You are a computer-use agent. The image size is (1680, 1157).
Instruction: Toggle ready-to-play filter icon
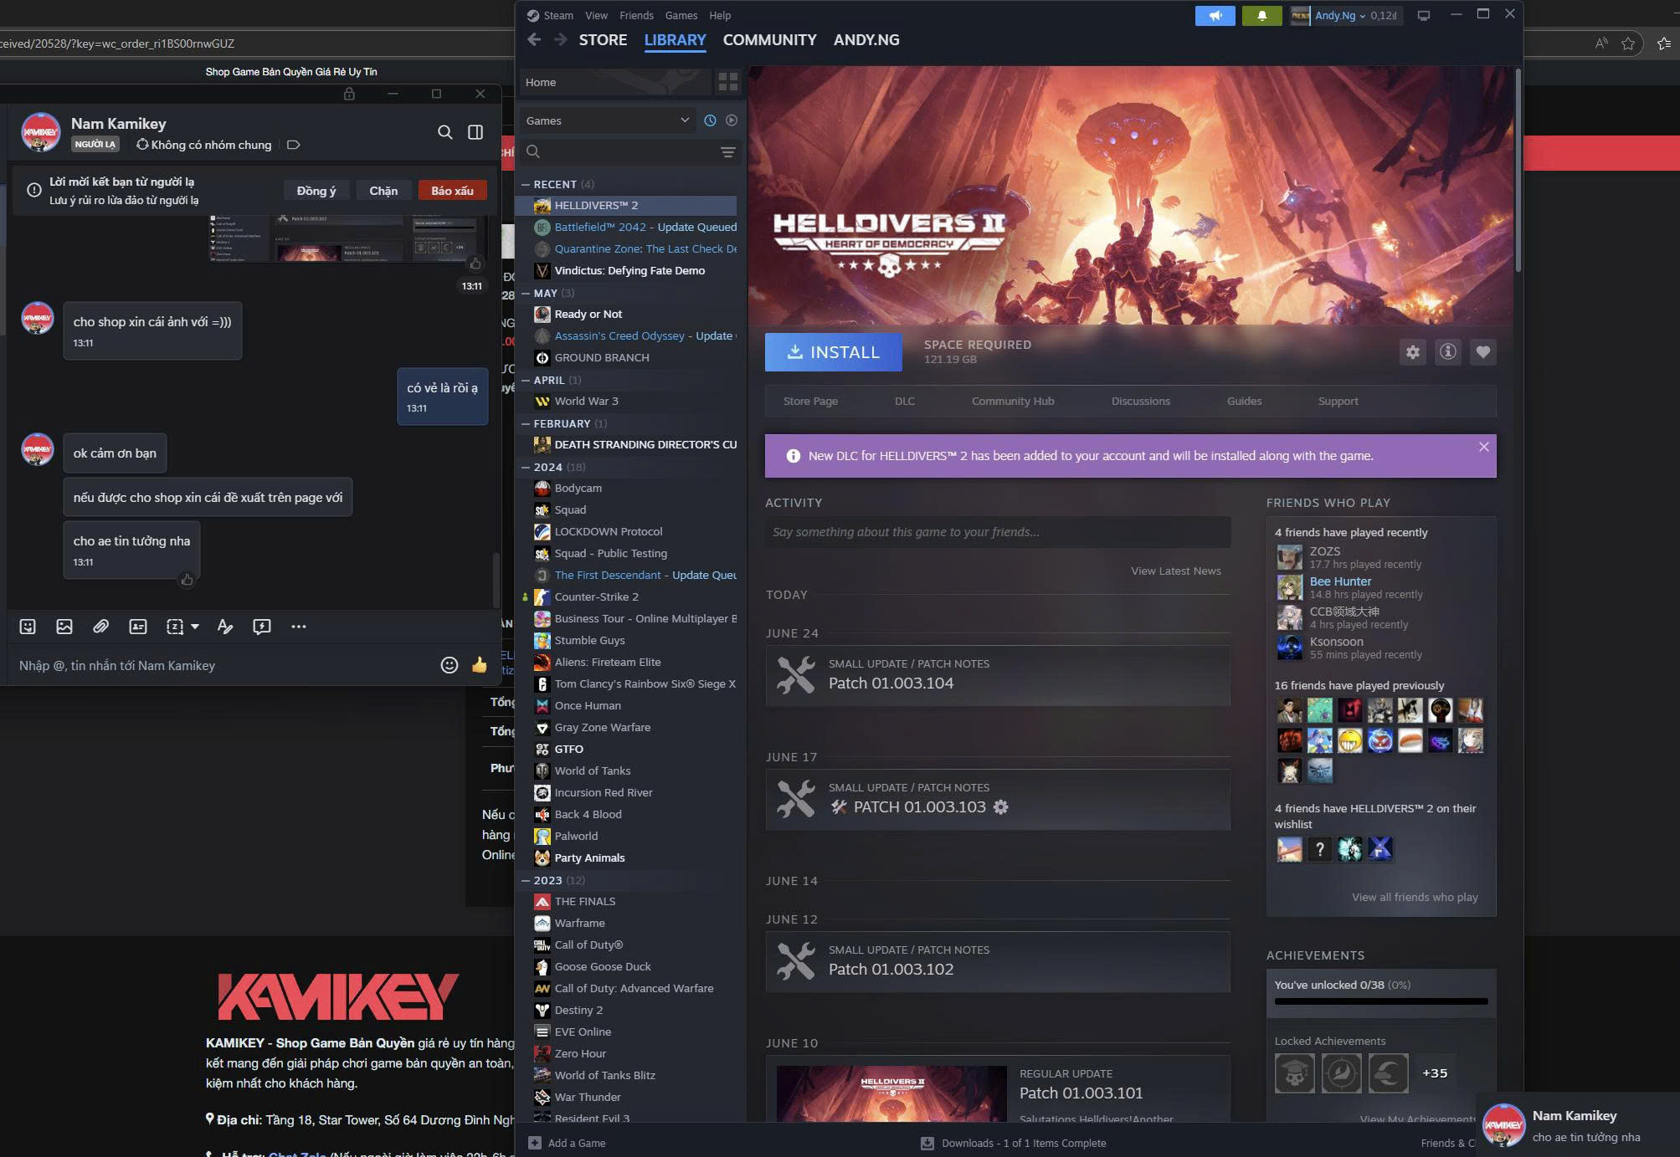click(x=732, y=120)
